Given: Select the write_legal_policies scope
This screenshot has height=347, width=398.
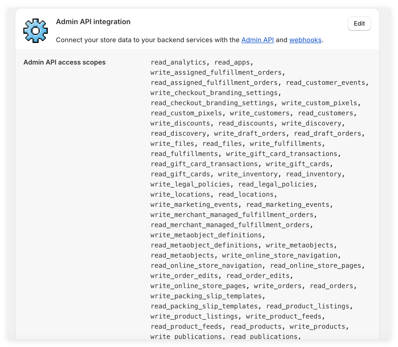Looking at the screenshot, I should click(x=190, y=184).
